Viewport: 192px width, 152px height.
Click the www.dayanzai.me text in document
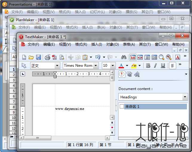pos(70,109)
